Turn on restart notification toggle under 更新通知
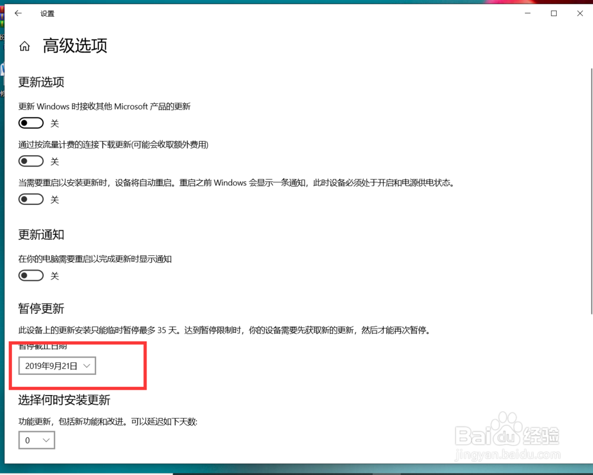 [x=31, y=275]
